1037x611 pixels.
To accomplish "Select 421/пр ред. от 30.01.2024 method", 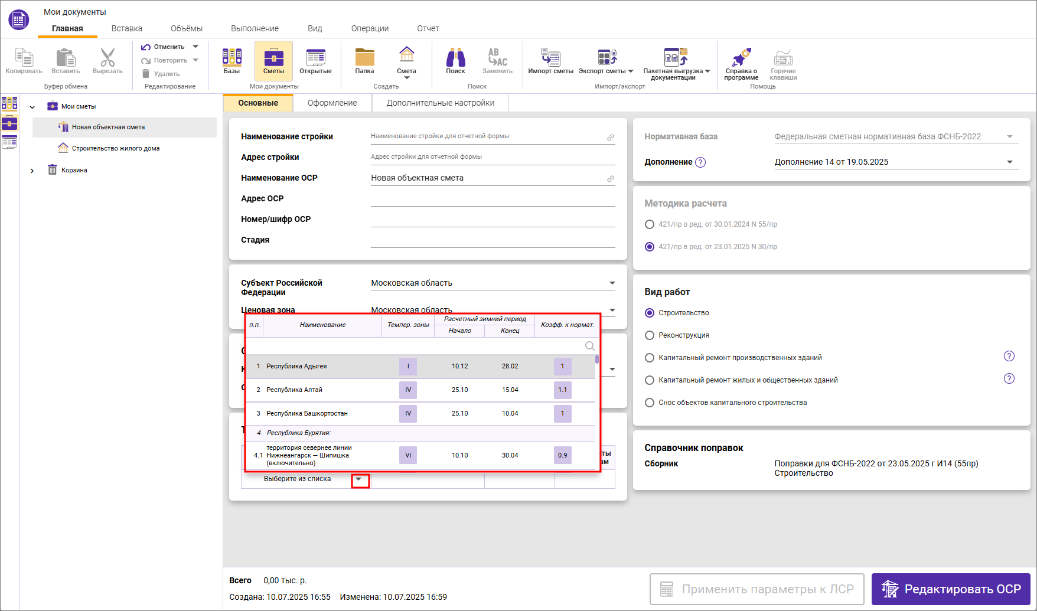I will point(650,224).
